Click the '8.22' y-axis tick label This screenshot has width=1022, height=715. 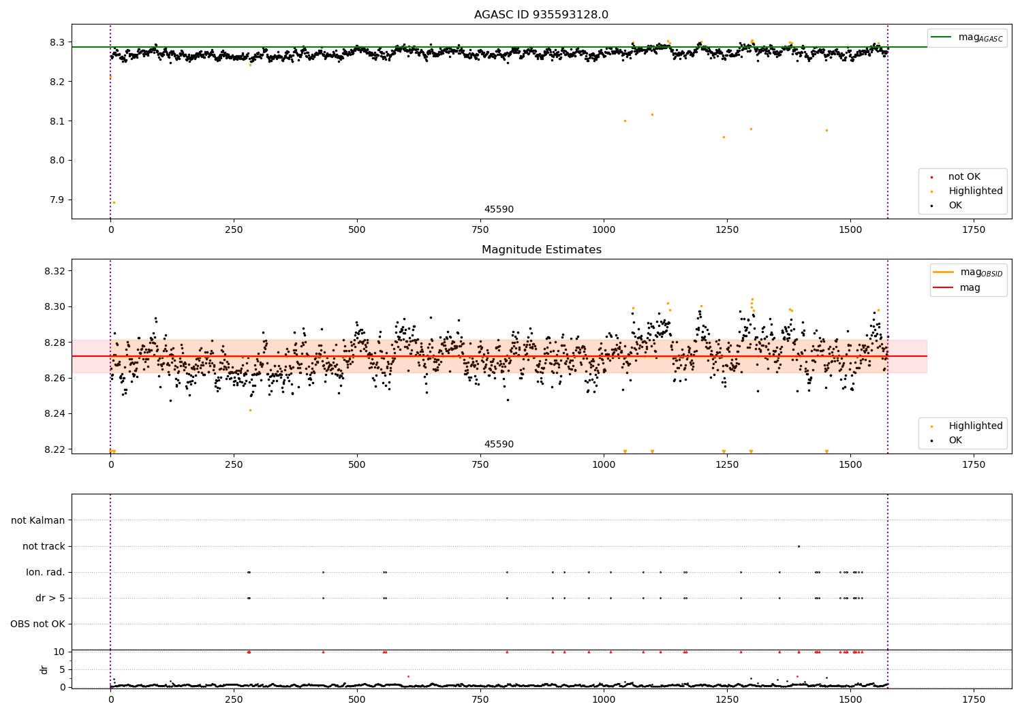(55, 449)
